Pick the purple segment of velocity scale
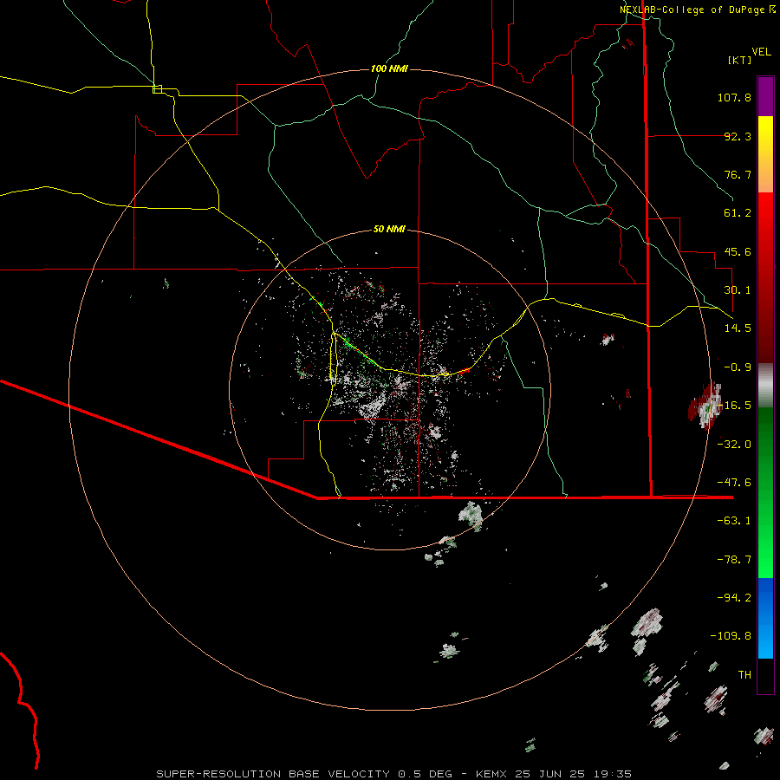This screenshot has width=780, height=780. 765,96
